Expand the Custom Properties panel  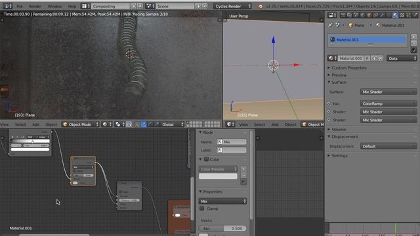click(348, 68)
